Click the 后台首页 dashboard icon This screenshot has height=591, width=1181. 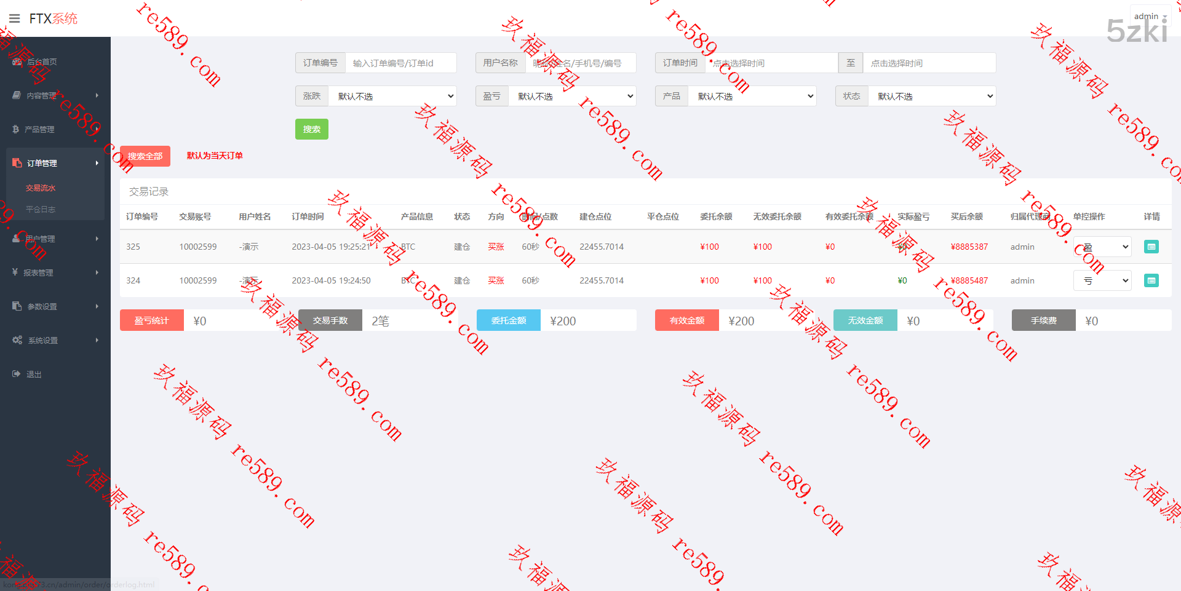click(x=17, y=61)
